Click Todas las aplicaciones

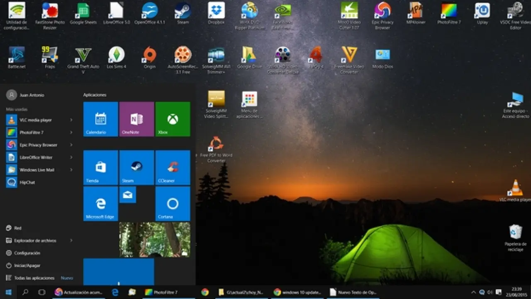click(34, 278)
